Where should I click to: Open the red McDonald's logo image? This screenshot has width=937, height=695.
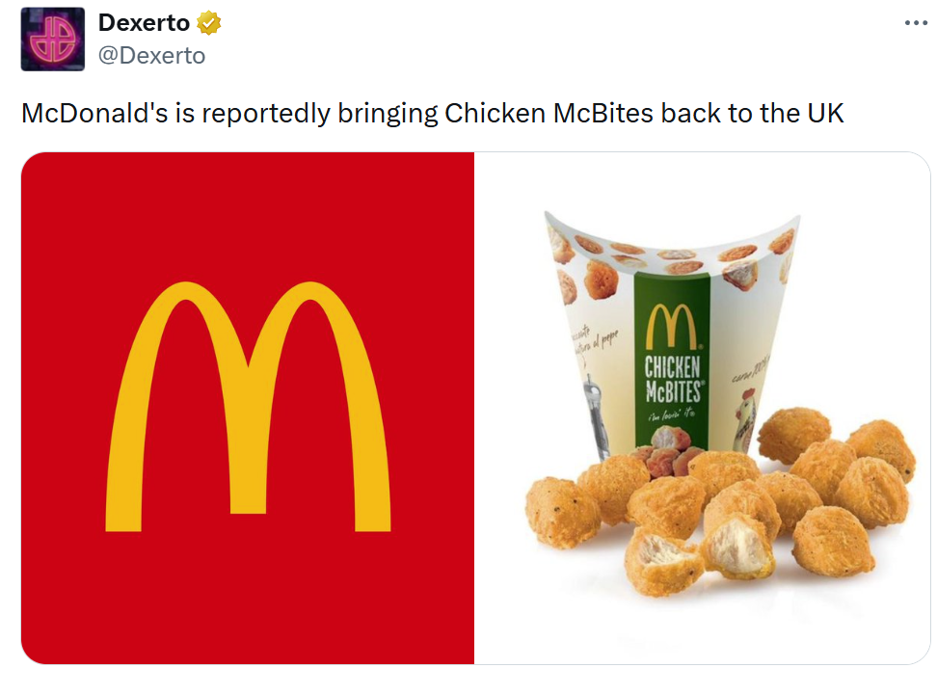[x=248, y=408]
